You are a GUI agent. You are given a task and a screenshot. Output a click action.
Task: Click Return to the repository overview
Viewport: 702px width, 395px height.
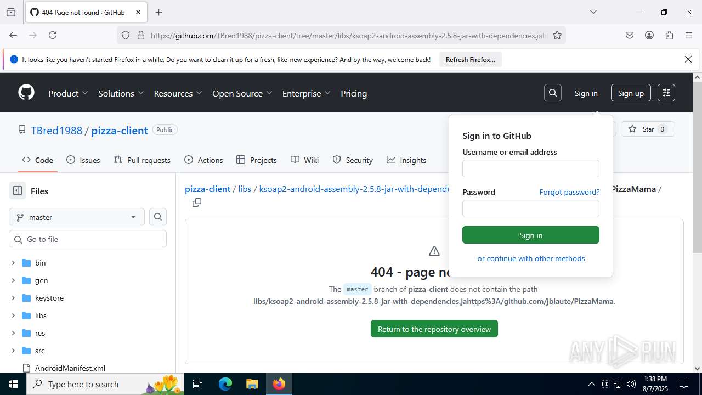point(434,329)
